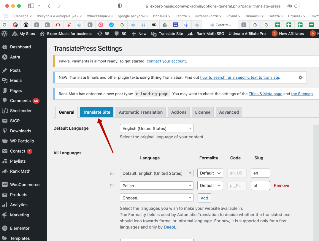The image size is (319, 241).
Task: Remove the Polish language
Action: pyautogui.click(x=281, y=185)
